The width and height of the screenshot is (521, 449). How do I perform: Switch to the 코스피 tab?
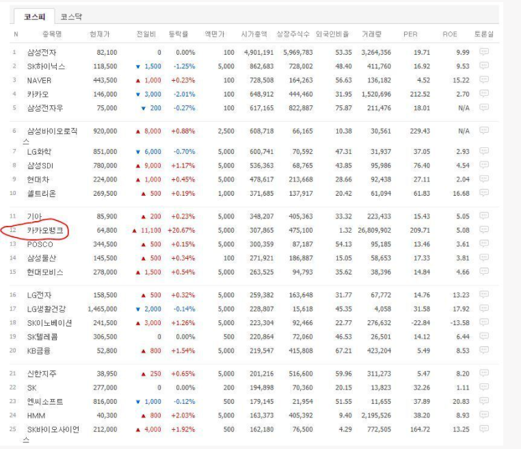point(35,16)
